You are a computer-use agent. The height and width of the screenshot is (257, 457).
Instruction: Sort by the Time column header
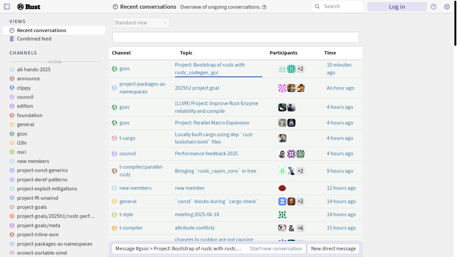pyautogui.click(x=330, y=53)
